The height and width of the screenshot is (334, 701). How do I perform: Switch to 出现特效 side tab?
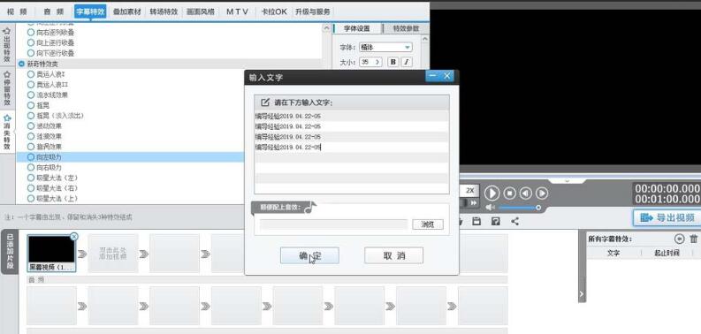[x=7, y=45]
